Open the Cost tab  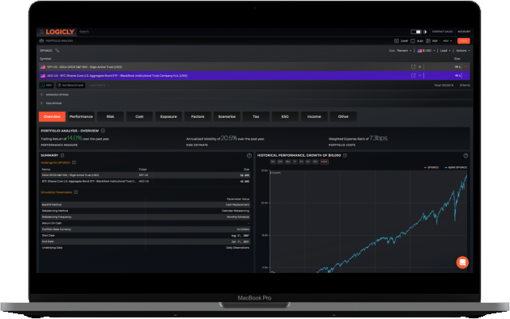(139, 116)
